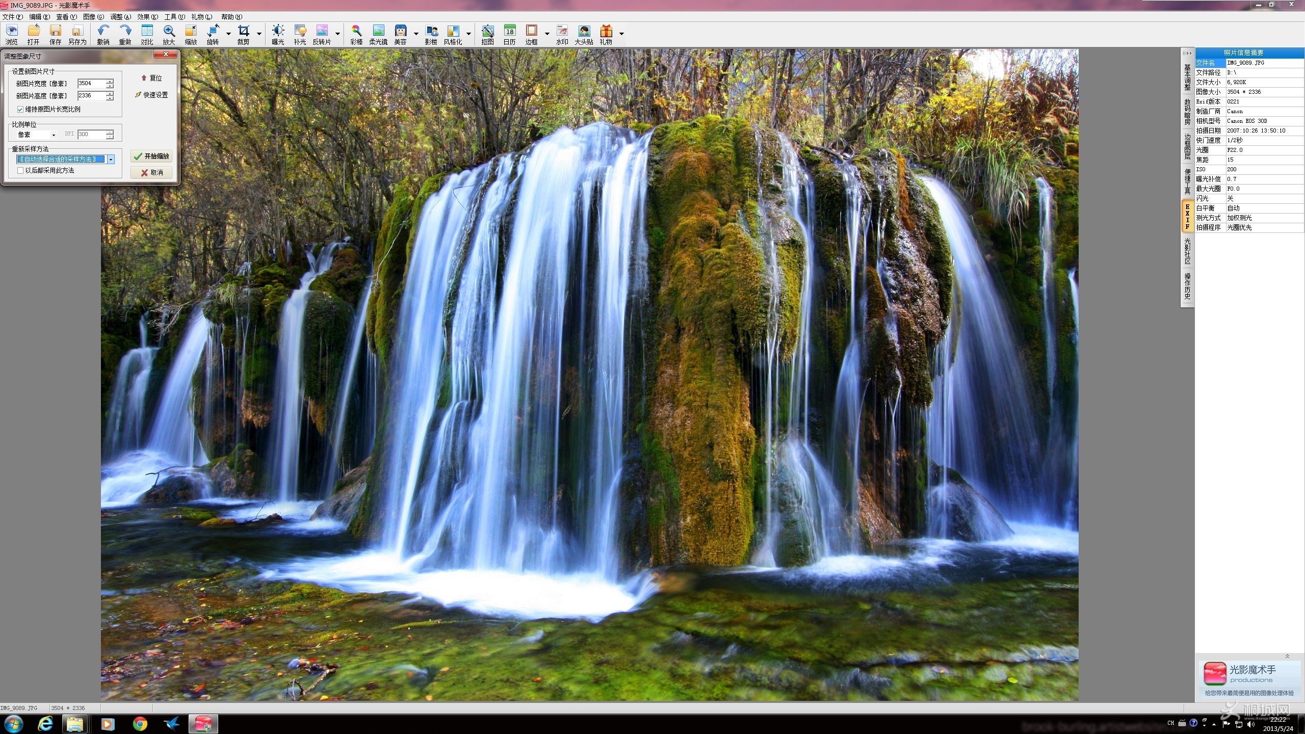Toggle 维持原图片长宽比例 checkbox
This screenshot has width=1305, height=734.
pyautogui.click(x=20, y=109)
